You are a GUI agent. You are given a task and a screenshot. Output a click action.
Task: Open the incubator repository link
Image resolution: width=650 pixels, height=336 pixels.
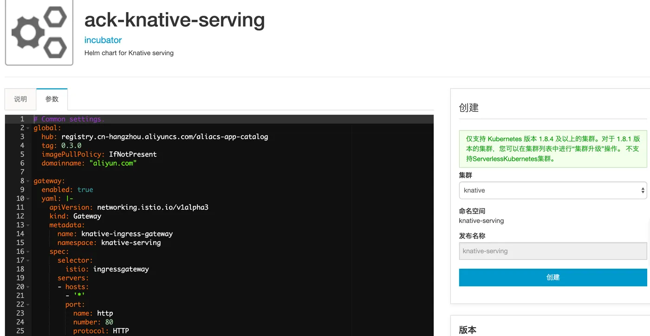103,40
